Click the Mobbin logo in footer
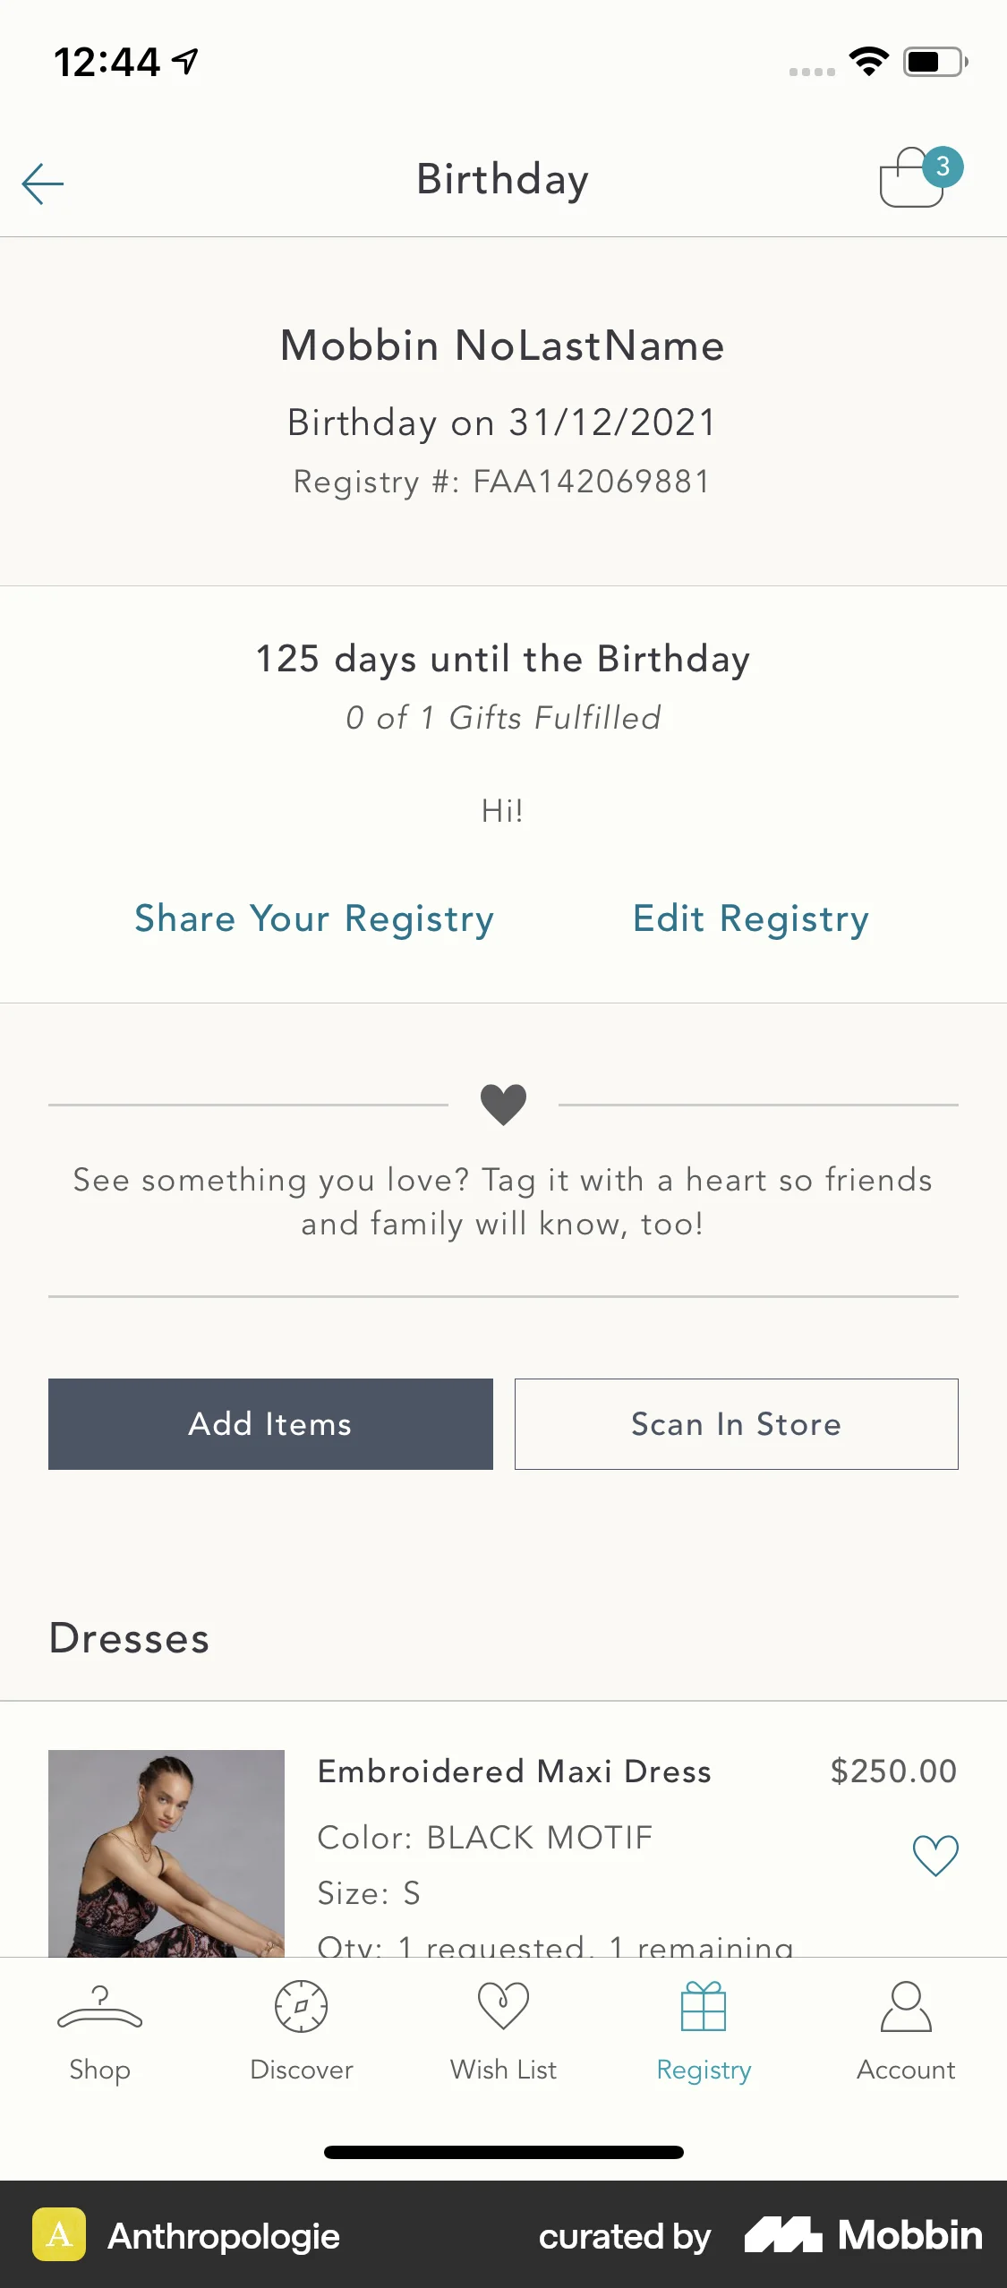The height and width of the screenshot is (2288, 1007). tap(864, 2235)
